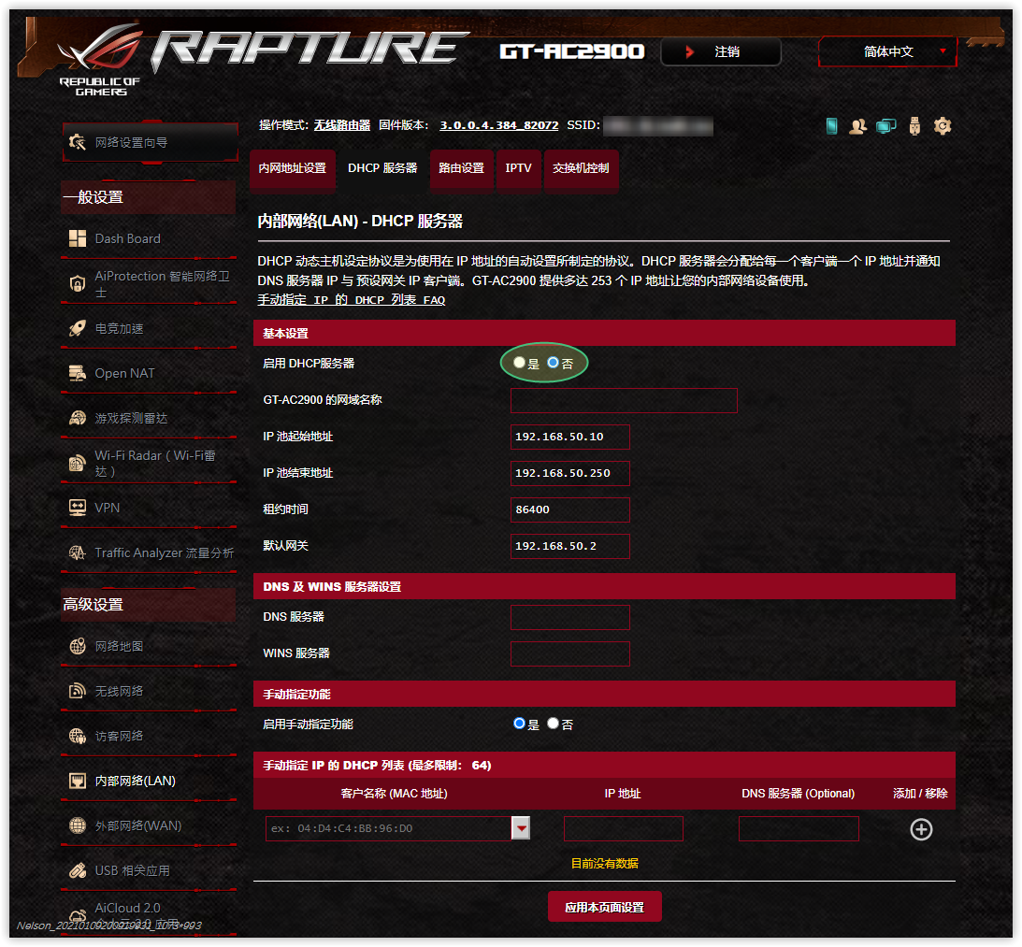Select 是 for manual assignment
Screen dimensions: 1022x947
pos(519,724)
